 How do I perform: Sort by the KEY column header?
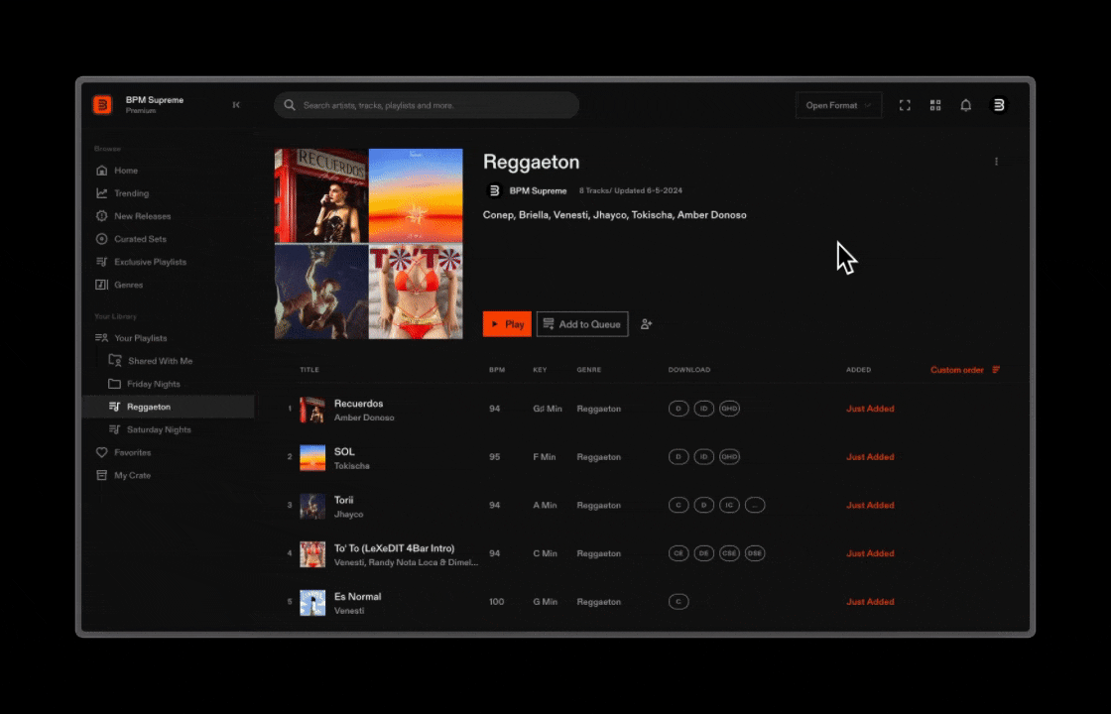click(540, 370)
